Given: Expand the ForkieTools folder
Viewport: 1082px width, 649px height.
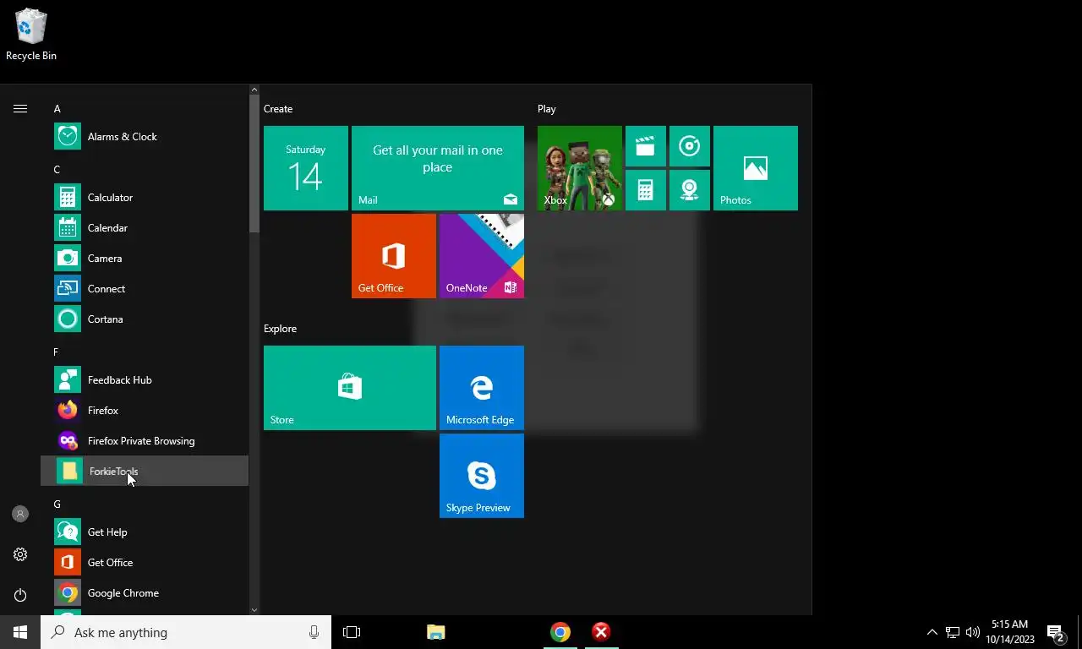Looking at the screenshot, I should point(145,472).
